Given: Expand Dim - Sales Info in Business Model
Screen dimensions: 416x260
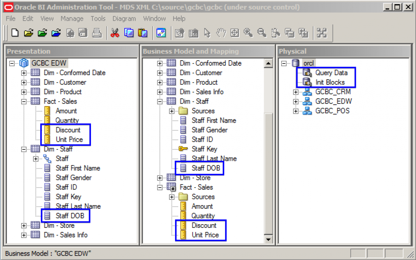Looking at the screenshot, I should [x=160, y=92].
